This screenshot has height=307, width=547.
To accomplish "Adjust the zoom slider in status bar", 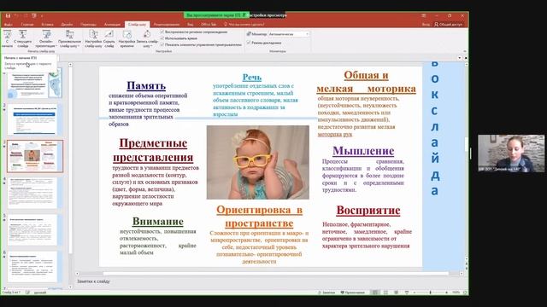I will (x=430, y=293).
